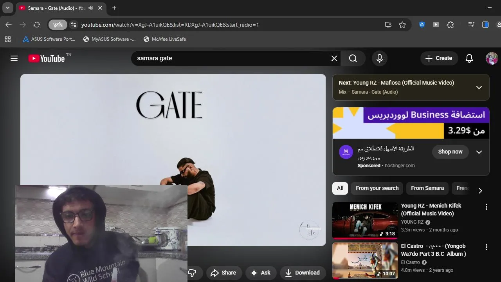Viewport: 501px width, 282px height.
Task: Reload the current page
Action: (x=37, y=25)
